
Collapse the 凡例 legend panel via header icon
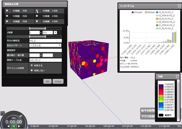(x=177, y=77)
